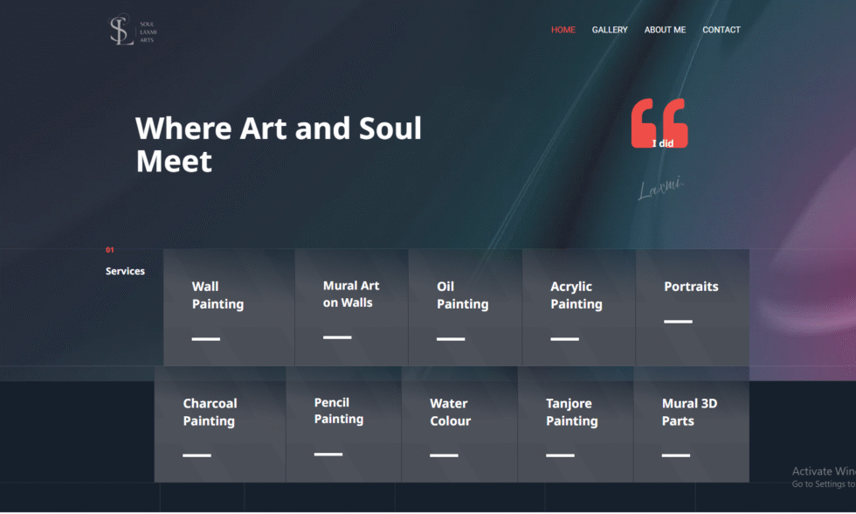The height and width of the screenshot is (514, 856).
Task: Open the Home menu item
Action: pyautogui.click(x=563, y=30)
